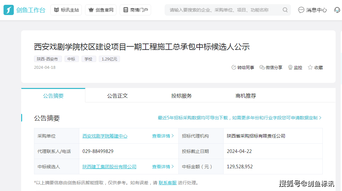The image size is (342, 191).
Task: Click the customer service headset icon
Action: pyautogui.click(x=337, y=10)
